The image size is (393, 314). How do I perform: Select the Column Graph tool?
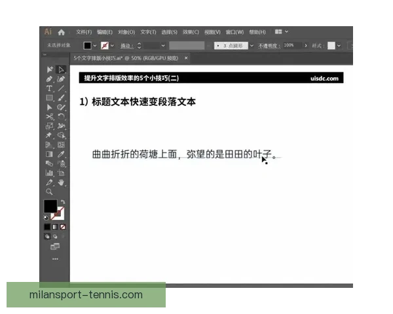coord(49,173)
